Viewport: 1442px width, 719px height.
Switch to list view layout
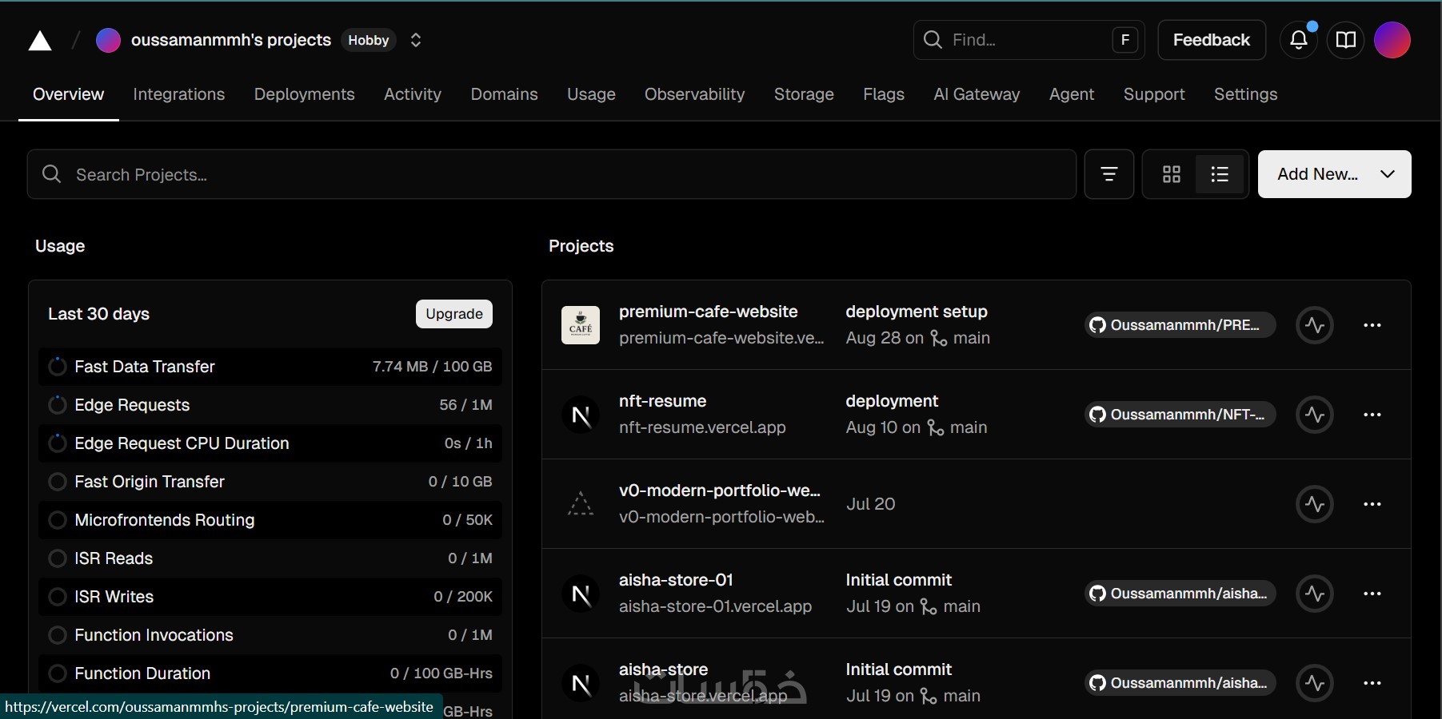[x=1220, y=174]
